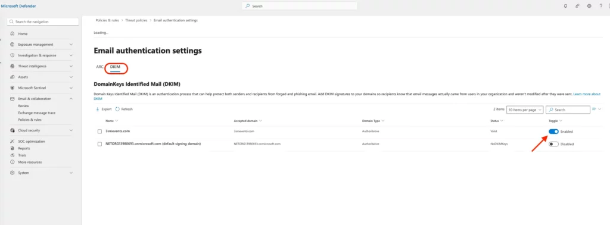The width and height of the screenshot is (610, 225).
Task: Open notifications bell in top bar
Action: click(565, 6)
